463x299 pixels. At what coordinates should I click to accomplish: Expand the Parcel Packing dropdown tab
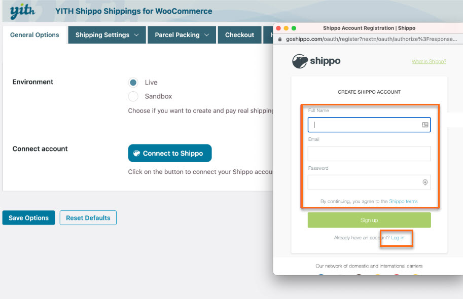(x=182, y=35)
